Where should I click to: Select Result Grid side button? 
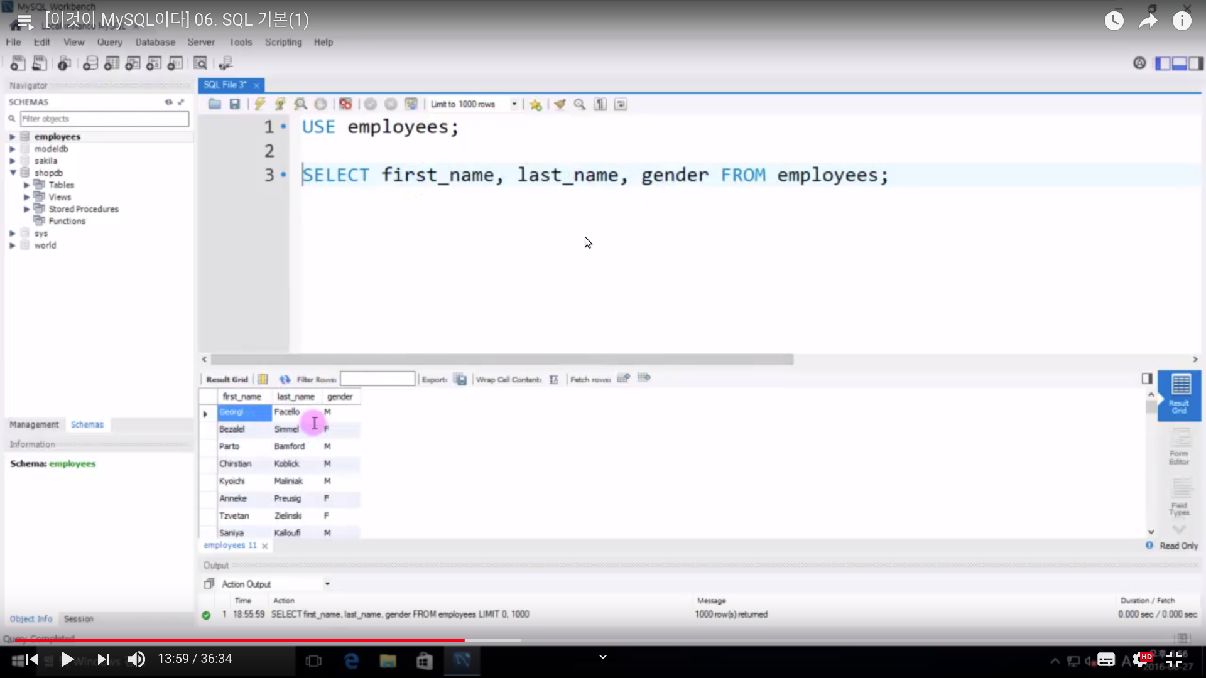pyautogui.click(x=1179, y=395)
